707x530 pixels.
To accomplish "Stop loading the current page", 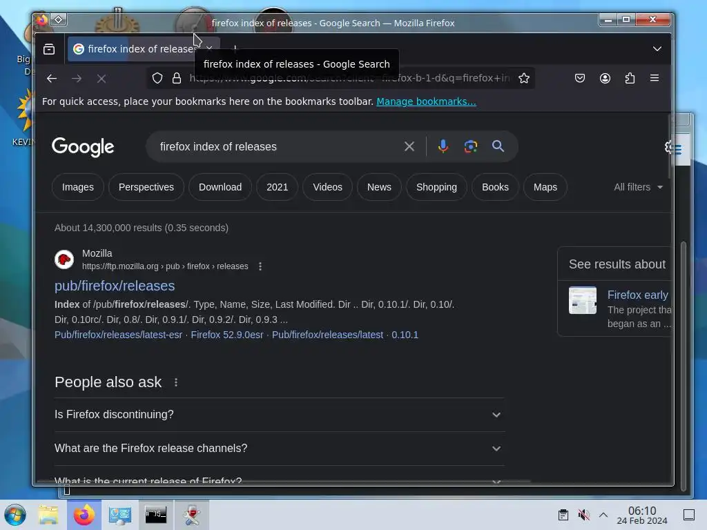I will coord(101,79).
